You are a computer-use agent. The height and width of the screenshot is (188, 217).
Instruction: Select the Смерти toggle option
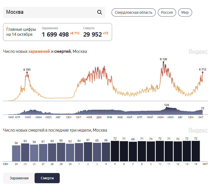pyautogui.click(x=47, y=178)
